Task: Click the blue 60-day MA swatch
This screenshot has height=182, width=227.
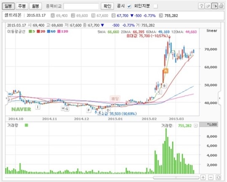Action: pos(49,32)
